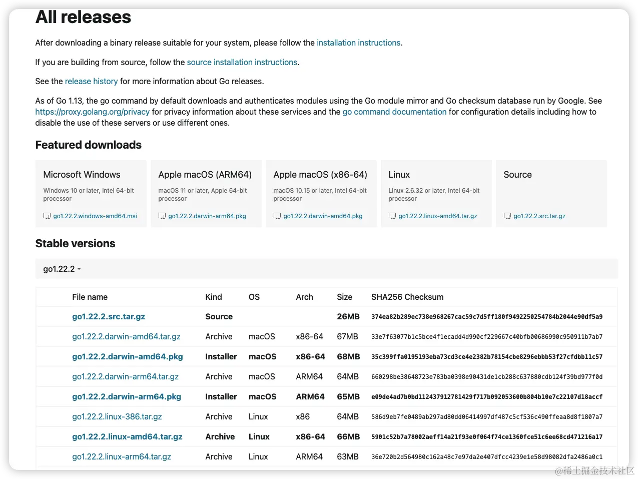Click the Source featured card title
Image resolution: width=638 pixels, height=479 pixels.
click(517, 175)
